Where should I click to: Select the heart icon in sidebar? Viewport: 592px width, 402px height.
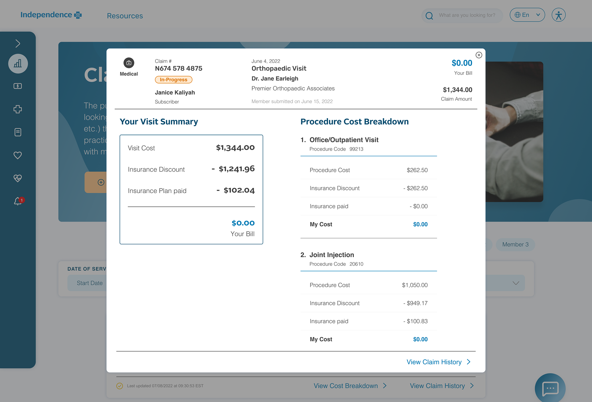point(18,155)
